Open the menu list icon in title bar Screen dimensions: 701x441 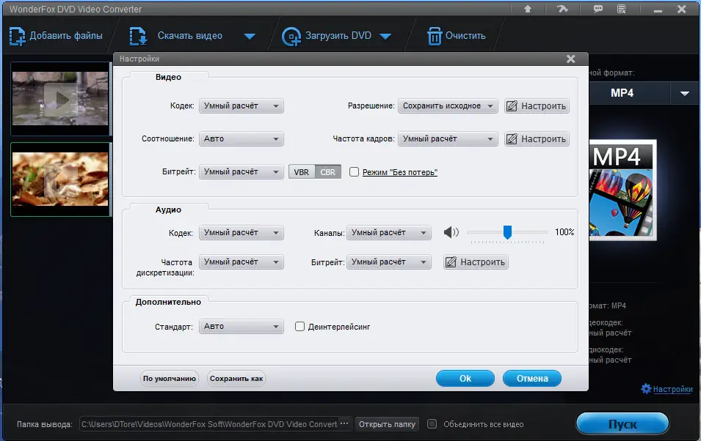coord(622,9)
